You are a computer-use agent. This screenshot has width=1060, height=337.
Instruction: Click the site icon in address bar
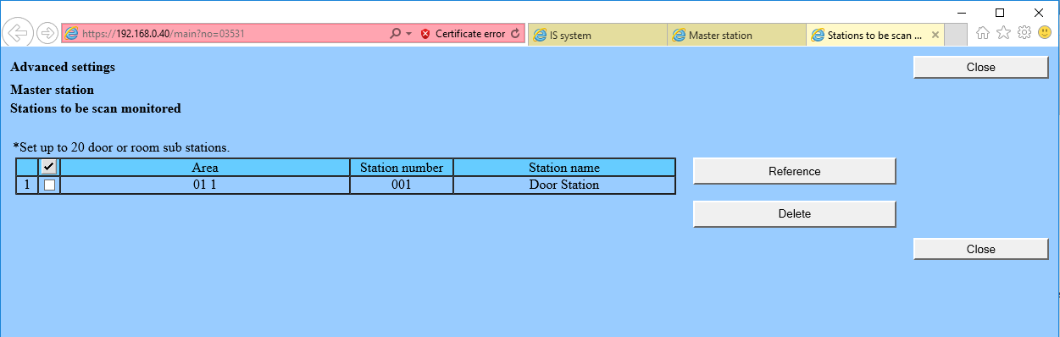point(72,34)
